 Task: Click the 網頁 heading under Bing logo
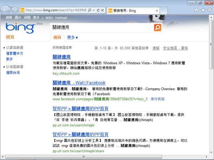point(10,37)
